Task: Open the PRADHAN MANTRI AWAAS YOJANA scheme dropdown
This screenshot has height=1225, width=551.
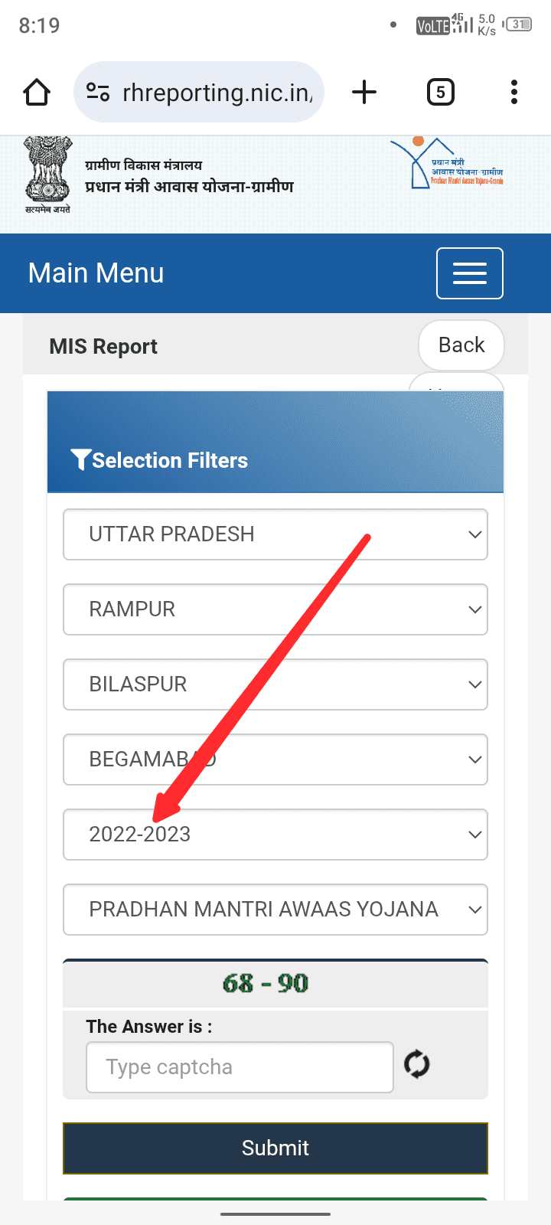Action: click(275, 910)
